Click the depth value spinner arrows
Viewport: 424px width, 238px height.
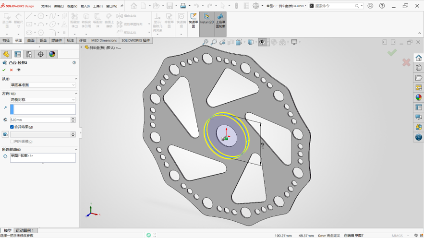pos(73,120)
